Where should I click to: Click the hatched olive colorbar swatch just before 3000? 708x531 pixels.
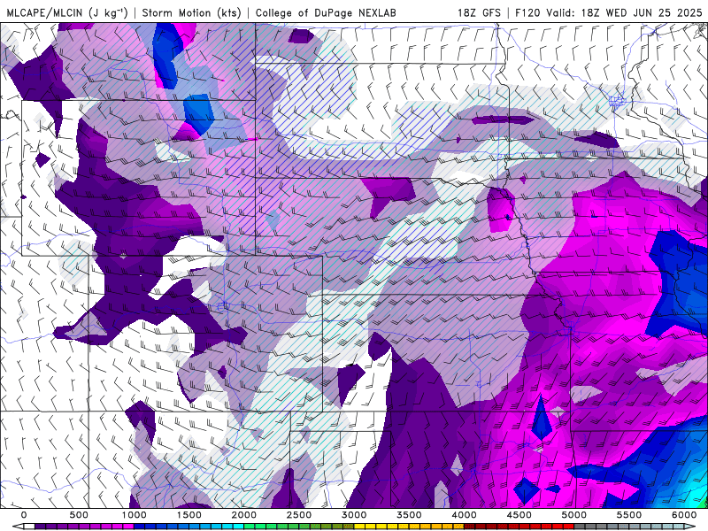(x=349, y=527)
